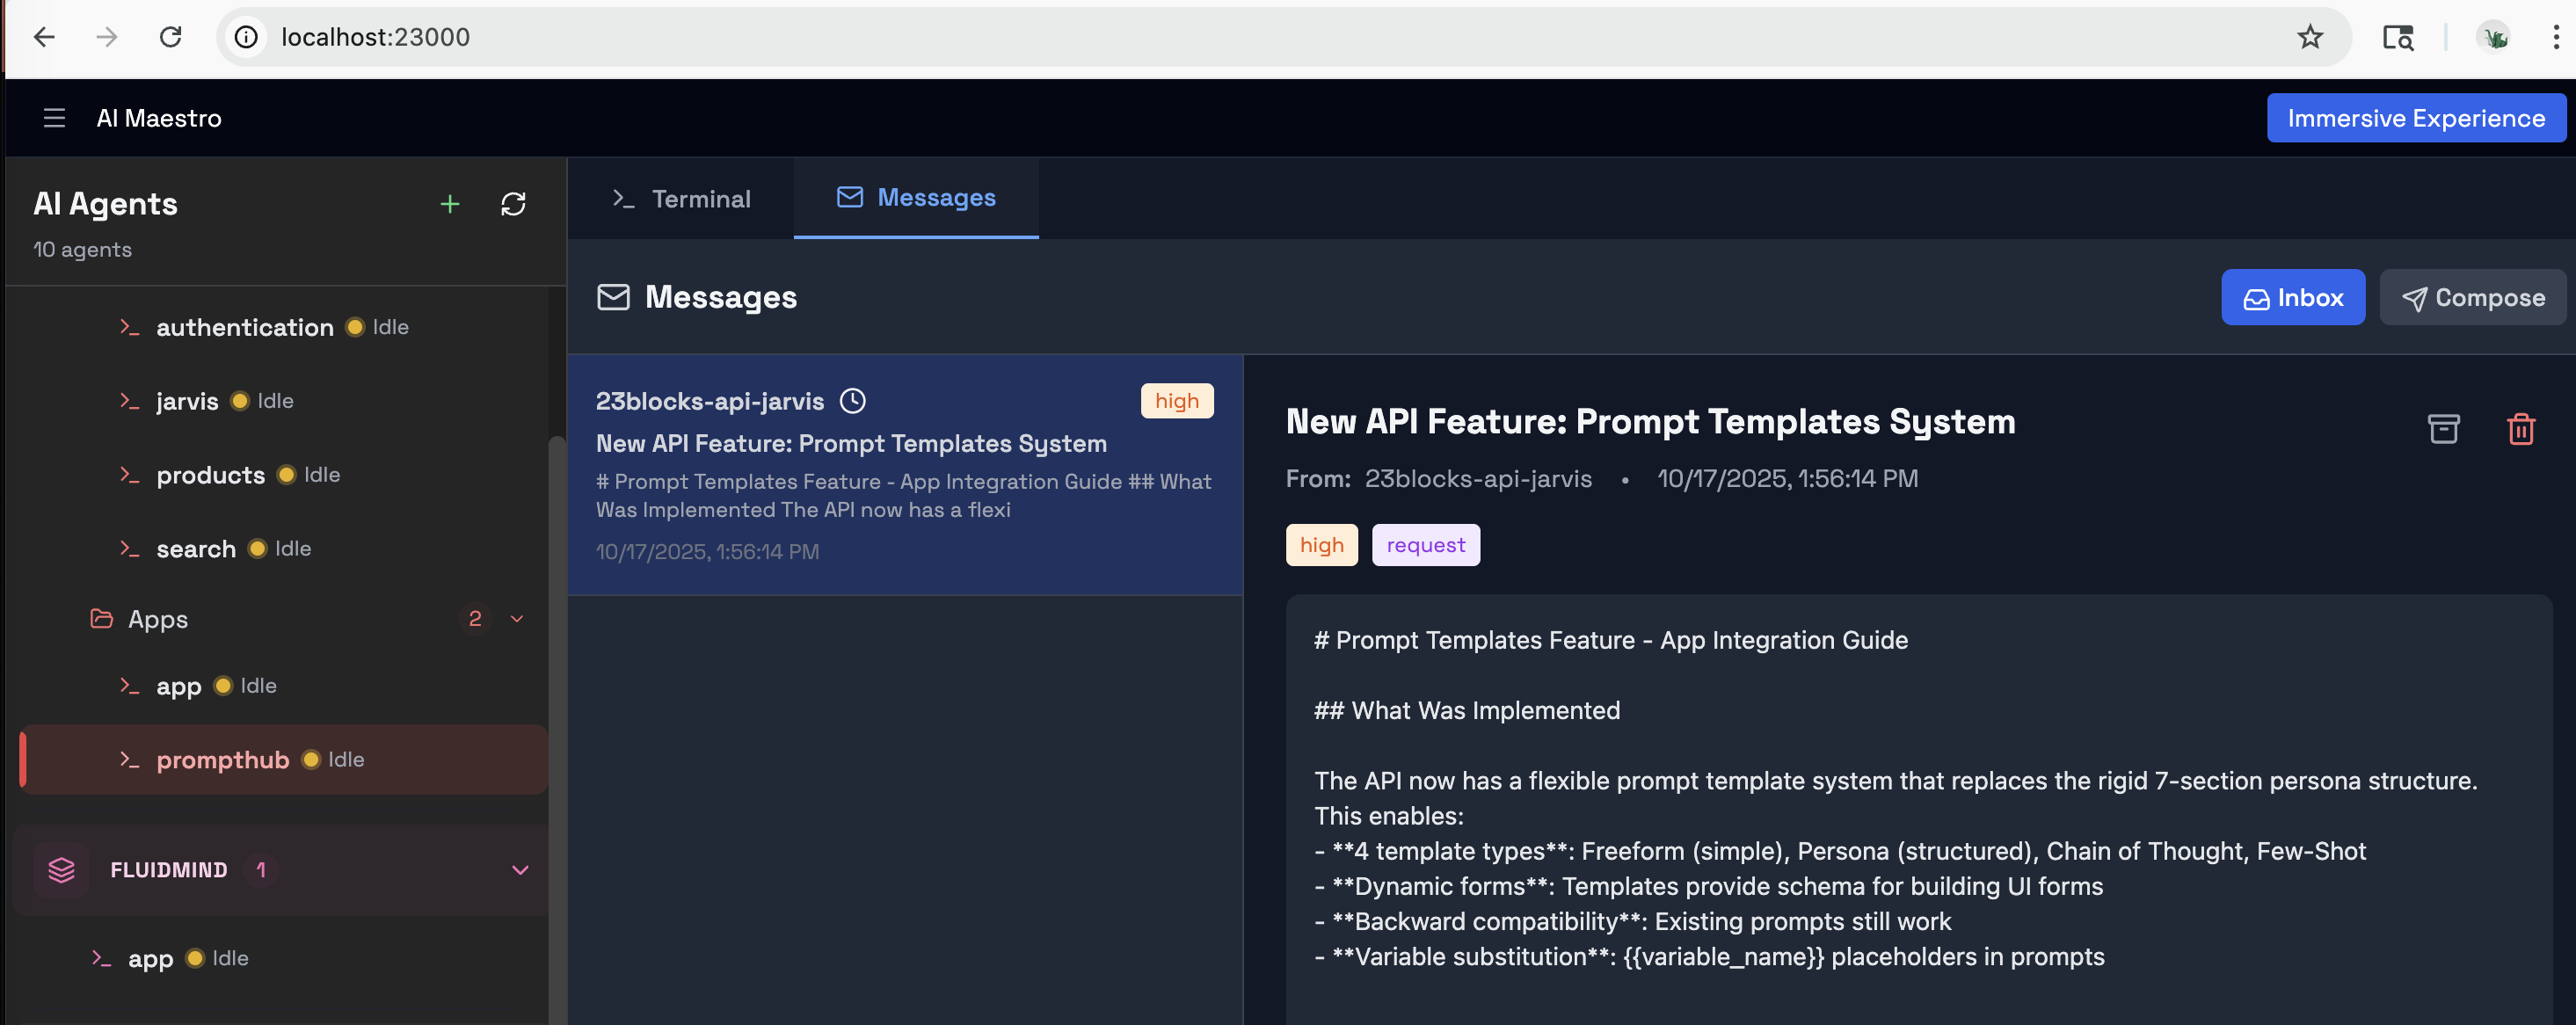This screenshot has height=1025, width=2576.
Task: Launch Immersive Experience
Action: [2415, 118]
